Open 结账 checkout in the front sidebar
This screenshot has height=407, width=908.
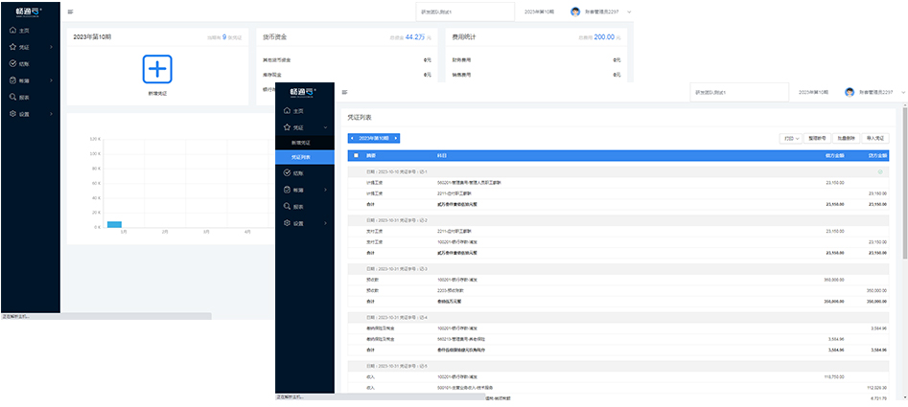click(x=298, y=173)
